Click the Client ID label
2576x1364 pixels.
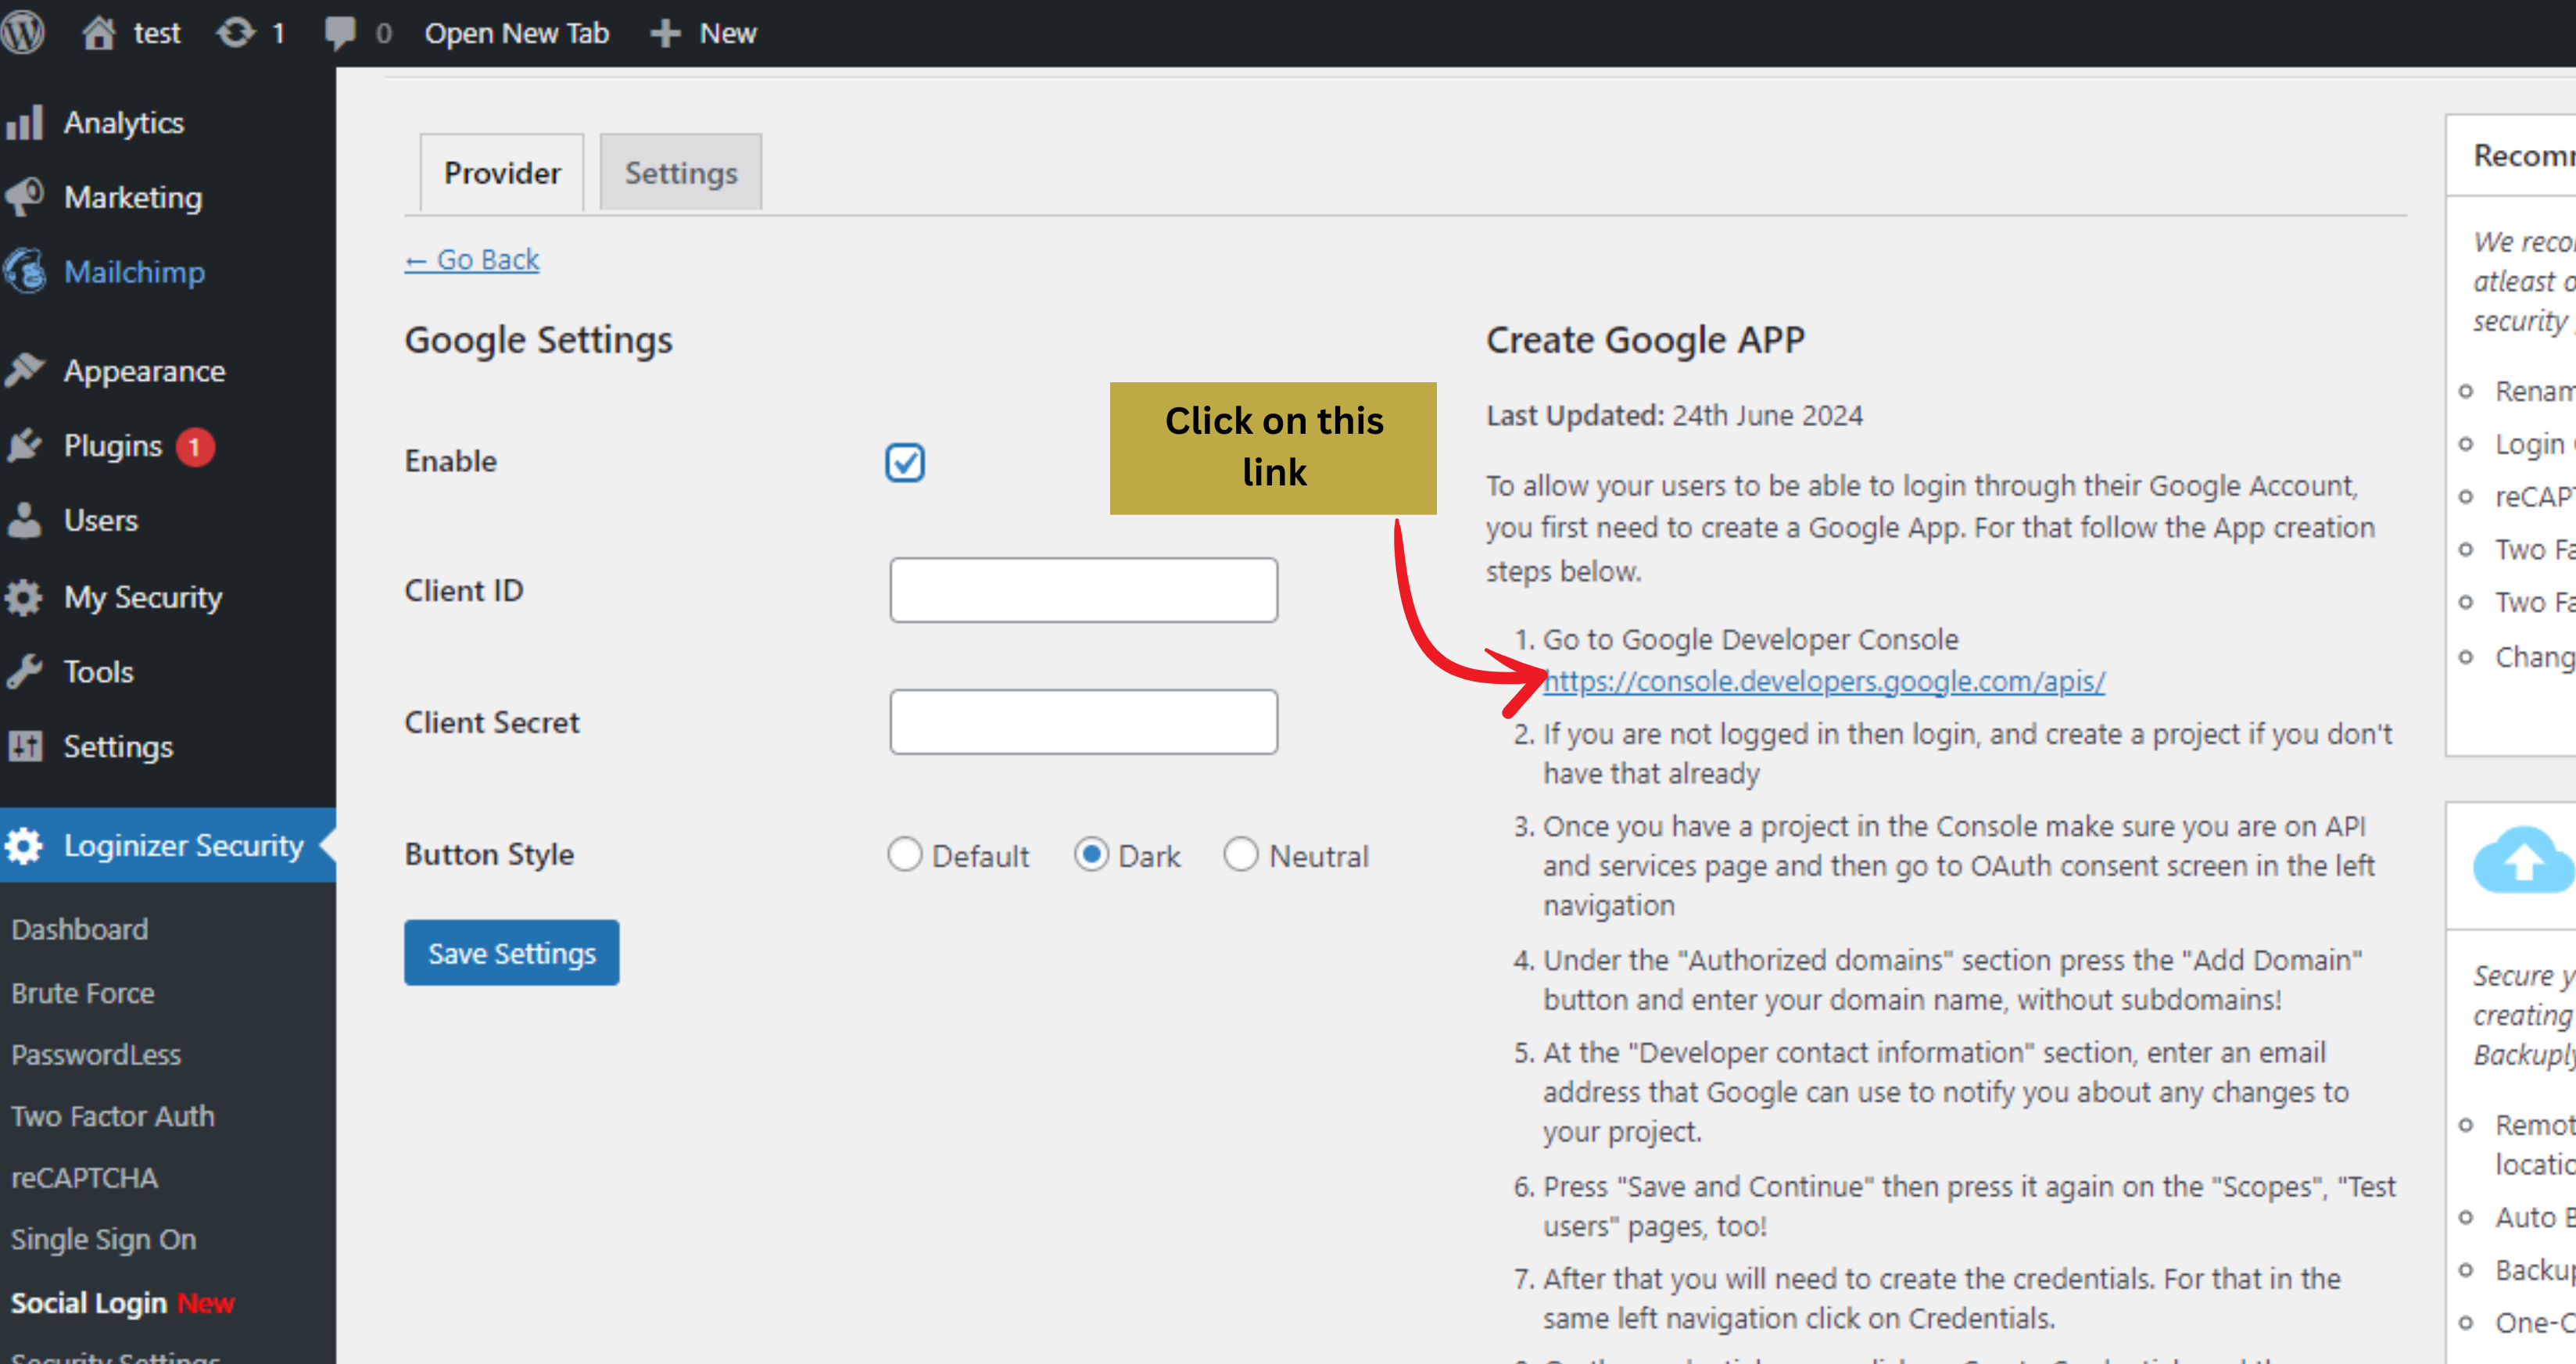point(464,590)
